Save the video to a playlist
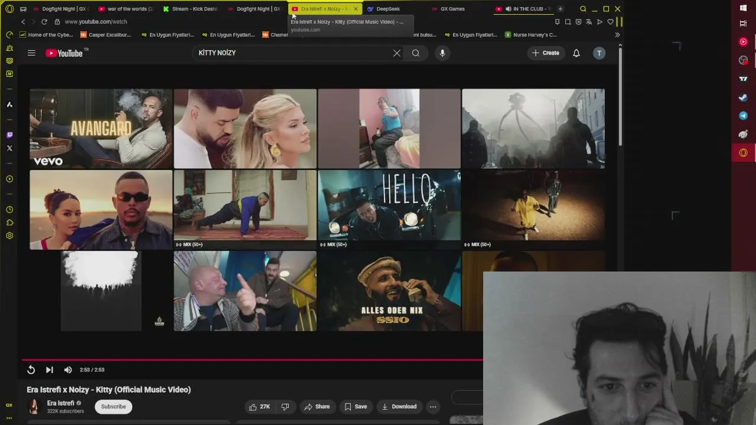The height and width of the screenshot is (425, 756). [x=356, y=407]
